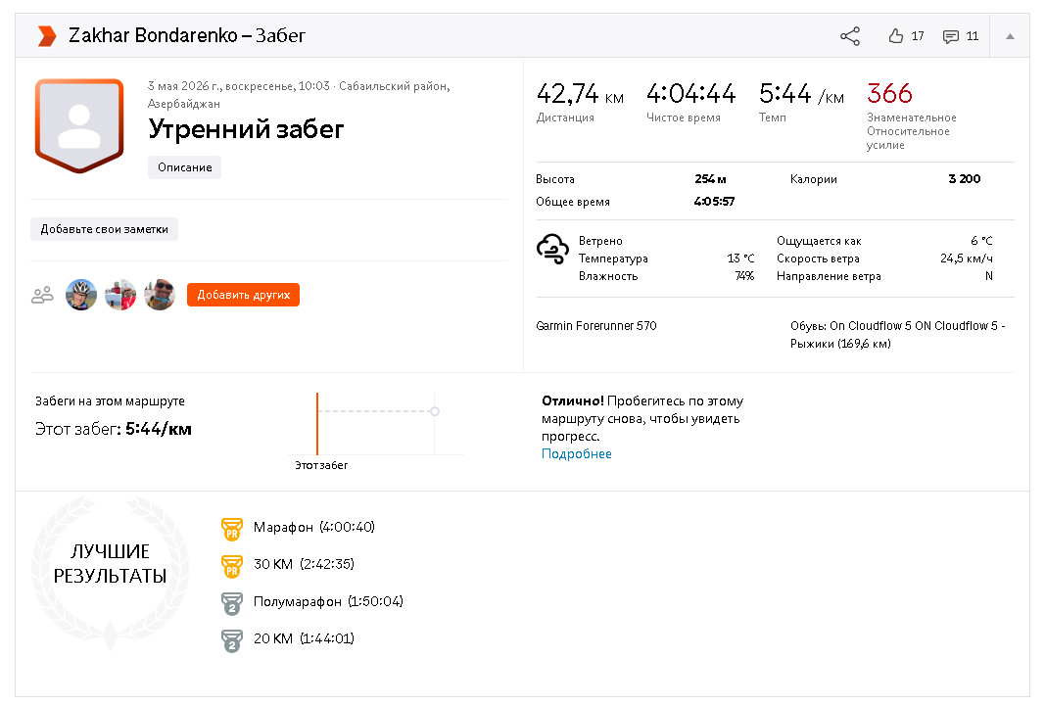Click the Добавить других button

(x=243, y=295)
